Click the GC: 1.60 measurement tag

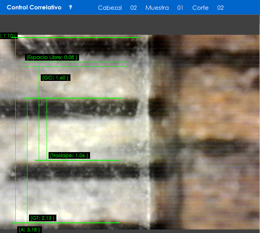pos(55,78)
